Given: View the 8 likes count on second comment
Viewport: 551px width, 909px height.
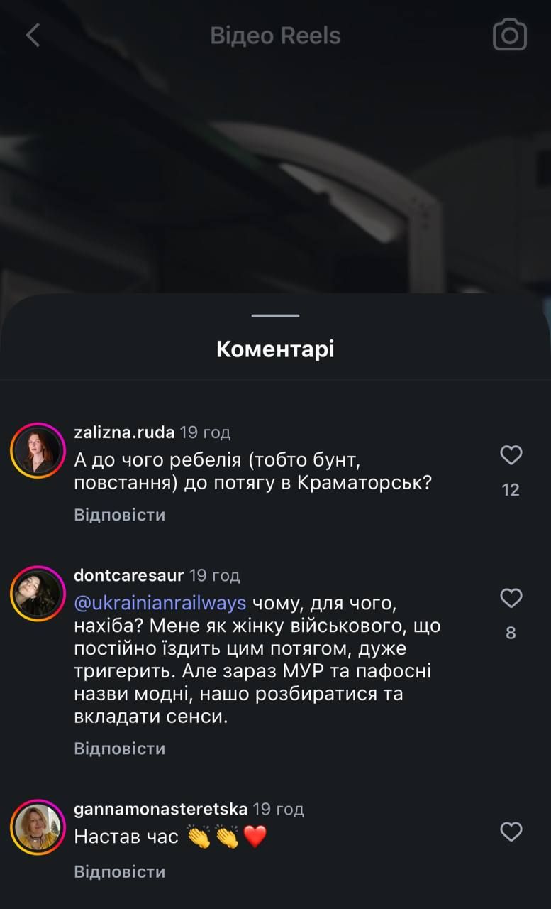Looking at the screenshot, I should pyautogui.click(x=511, y=633).
